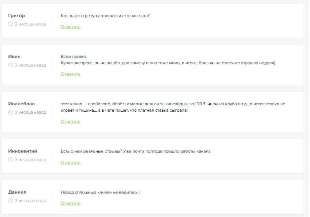Click Ответить below Даниил's comment
The image size is (310, 217).
click(x=71, y=203)
